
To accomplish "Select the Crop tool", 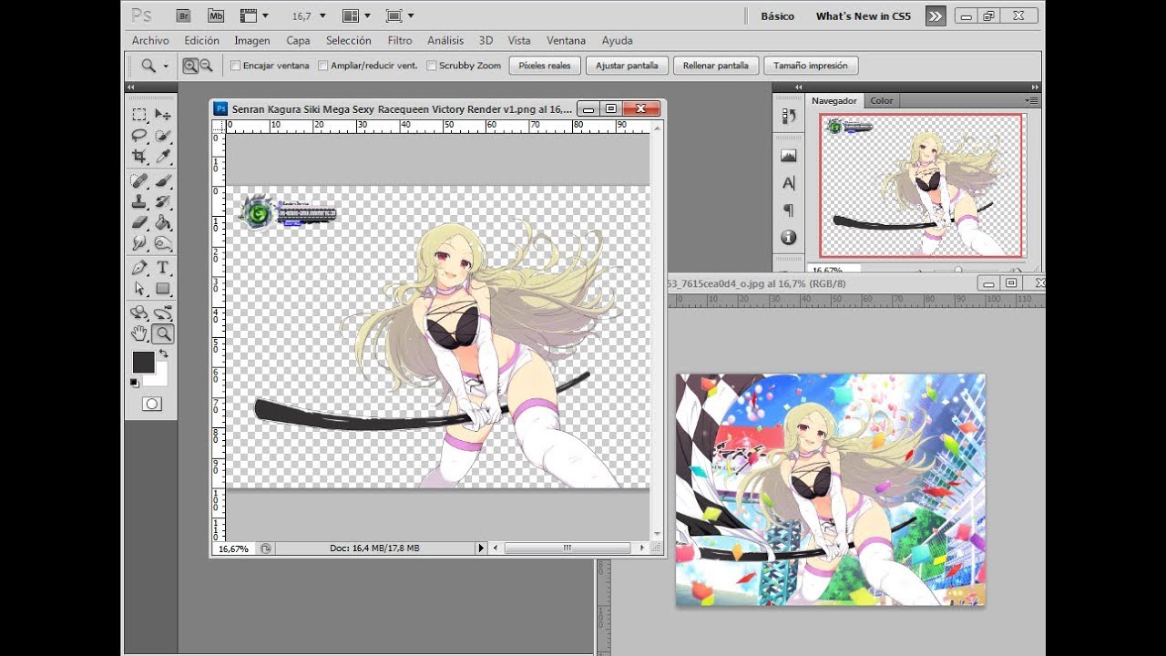I will pyautogui.click(x=139, y=157).
